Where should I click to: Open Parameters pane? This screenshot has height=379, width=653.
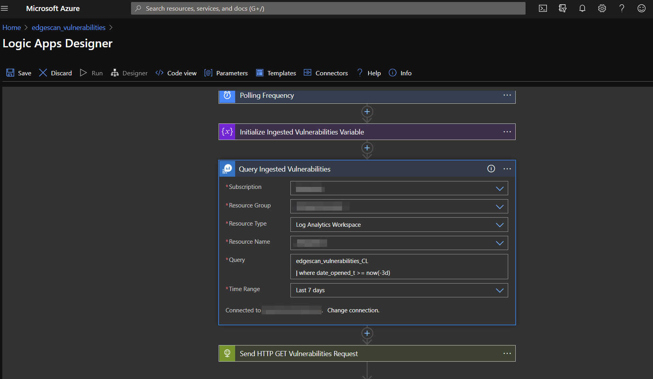click(232, 73)
